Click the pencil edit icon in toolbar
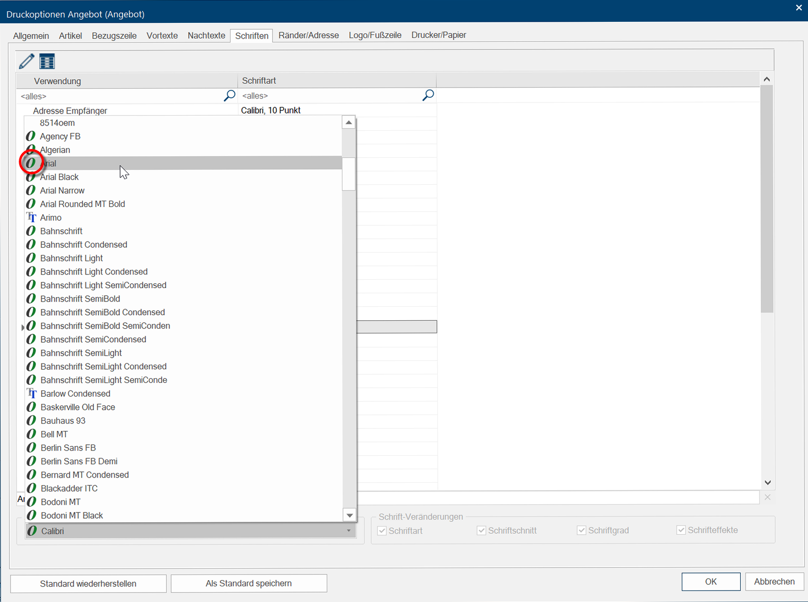808x602 pixels. tap(27, 61)
